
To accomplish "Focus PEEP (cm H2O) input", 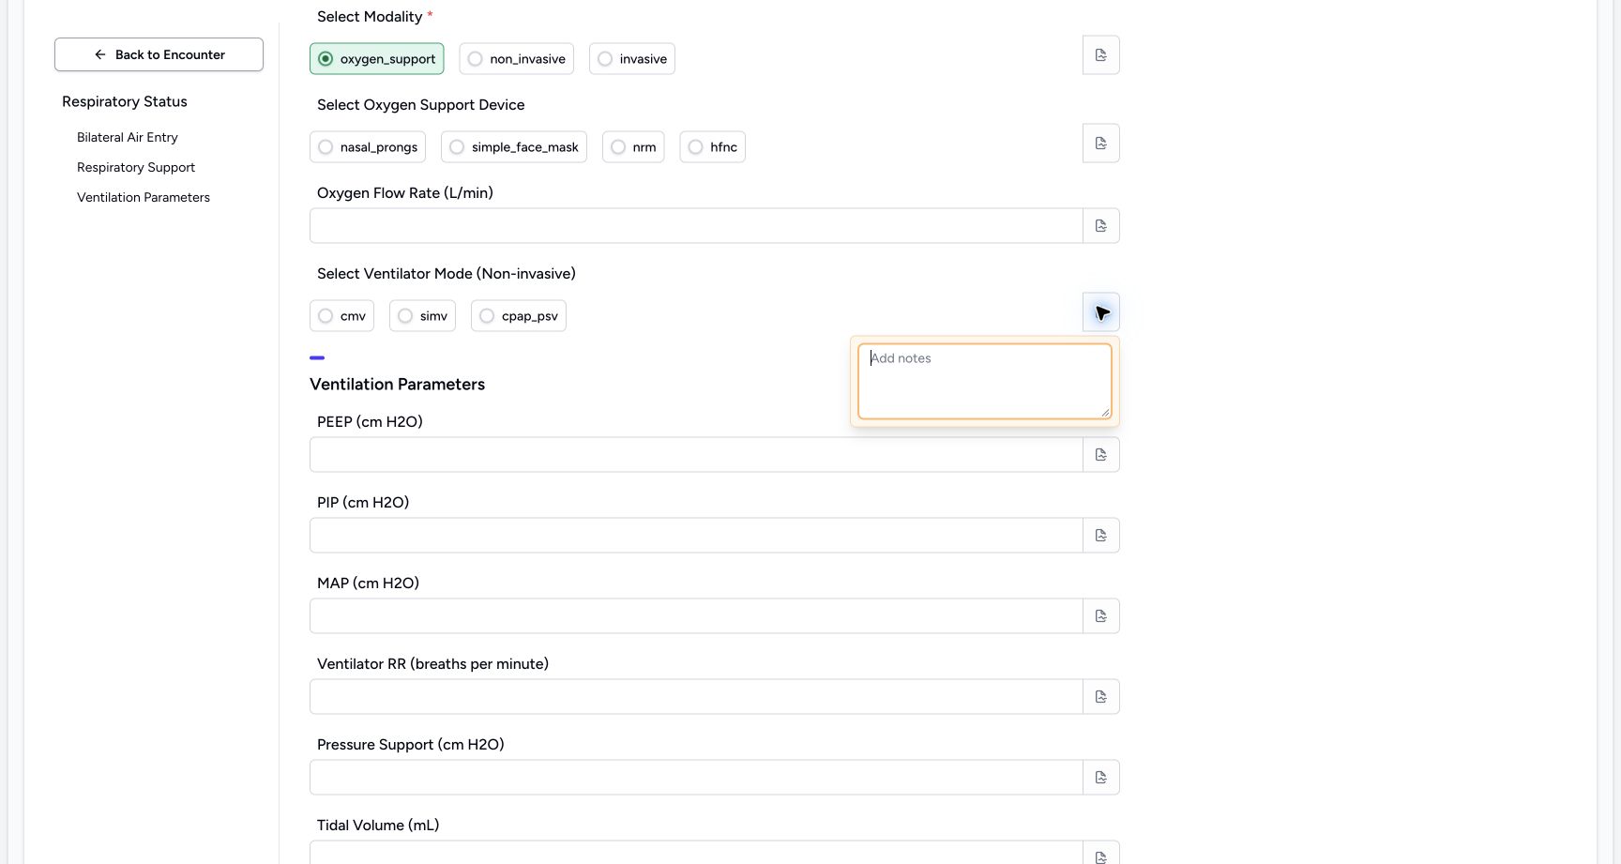I will coord(696,455).
